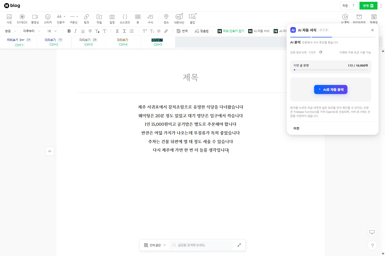The image size is (385, 256).
Task: Focus the 글감을 검색해 보세요 search box
Action: click(201, 245)
